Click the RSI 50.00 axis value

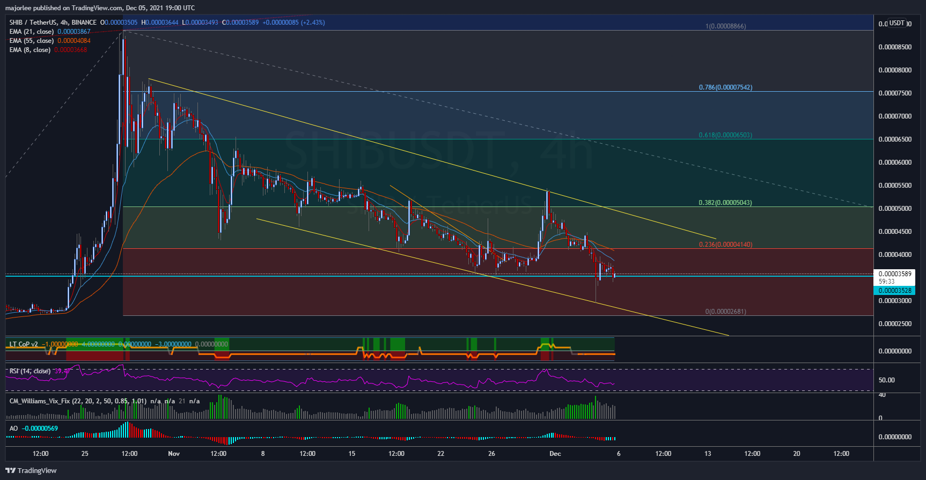886,380
